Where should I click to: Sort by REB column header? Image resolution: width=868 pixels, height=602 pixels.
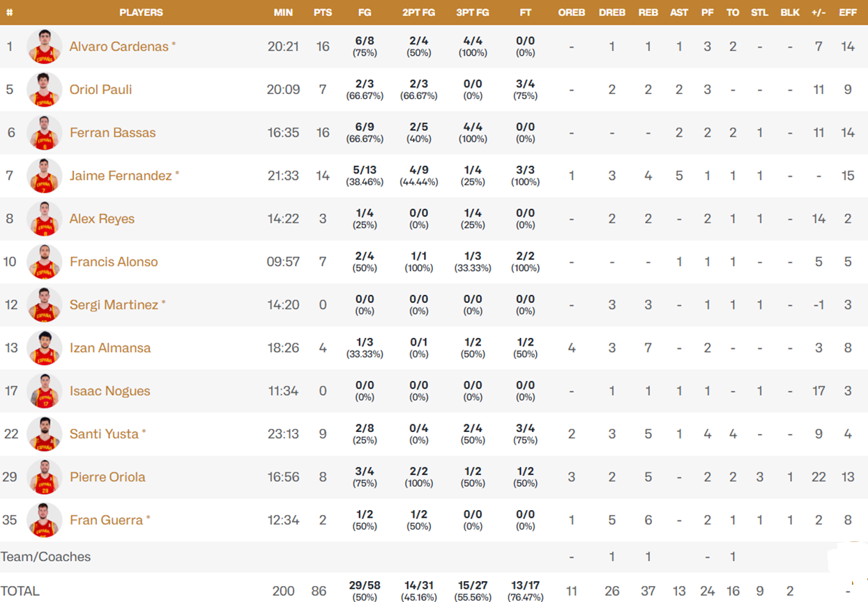coord(648,13)
